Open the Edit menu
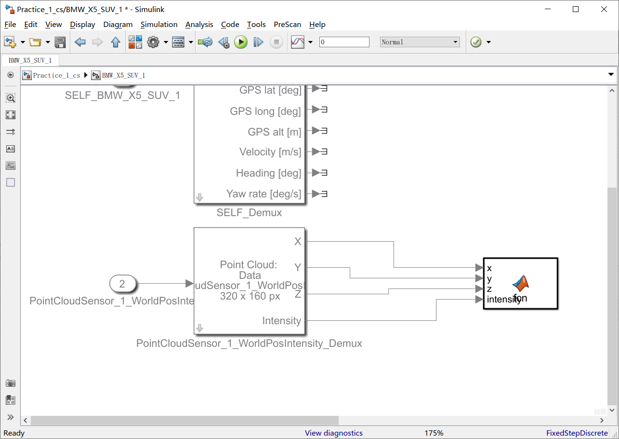Image resolution: width=619 pixels, height=439 pixels. click(31, 24)
